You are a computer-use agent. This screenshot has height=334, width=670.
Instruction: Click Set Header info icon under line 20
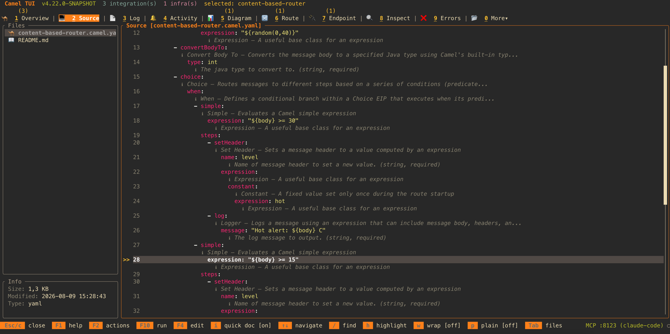click(x=216, y=150)
